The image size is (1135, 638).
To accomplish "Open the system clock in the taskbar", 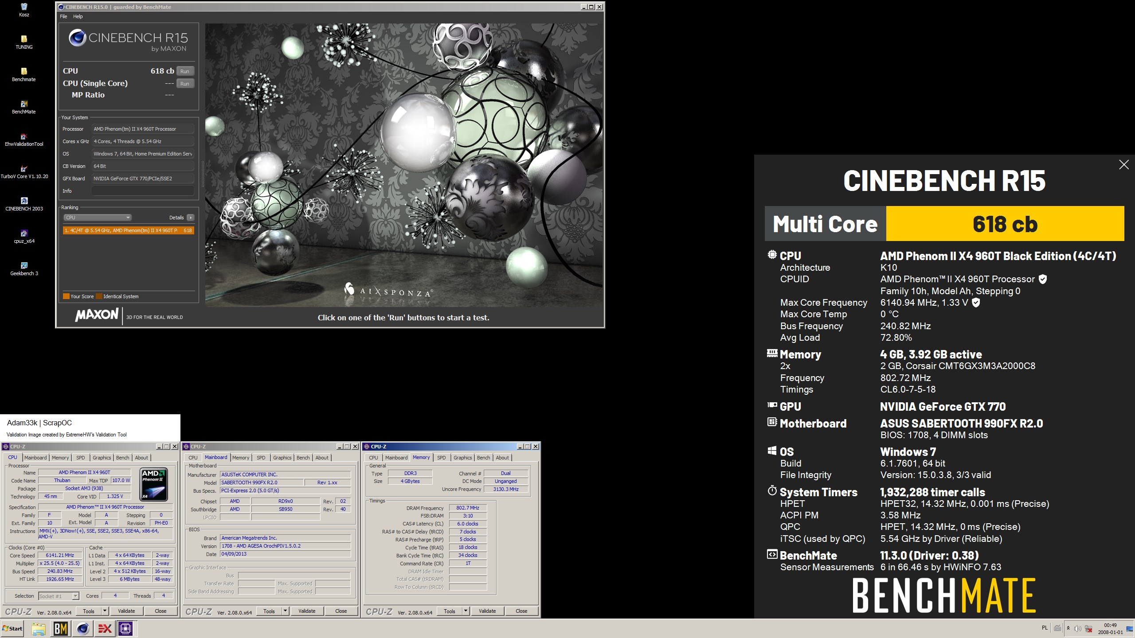I will [1110, 629].
